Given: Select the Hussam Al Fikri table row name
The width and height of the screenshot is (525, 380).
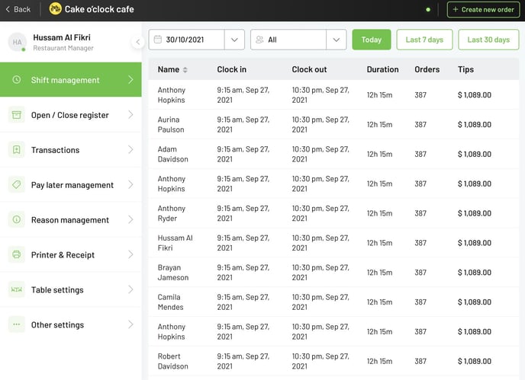Looking at the screenshot, I should 175,243.
